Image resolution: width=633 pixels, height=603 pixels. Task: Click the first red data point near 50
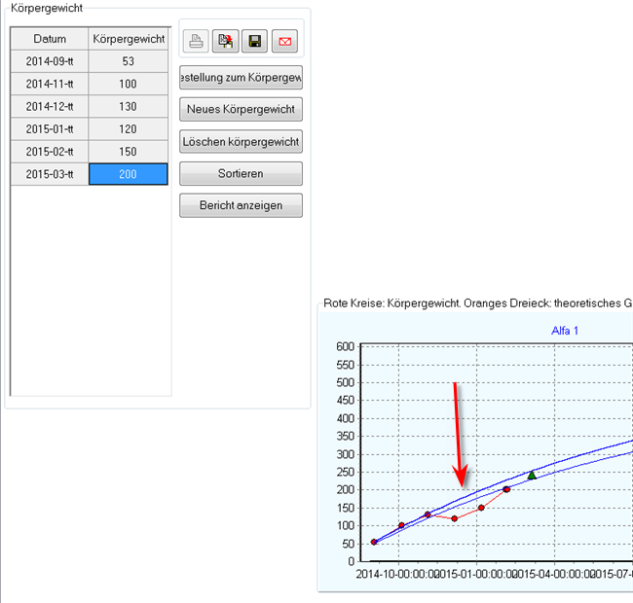click(374, 542)
